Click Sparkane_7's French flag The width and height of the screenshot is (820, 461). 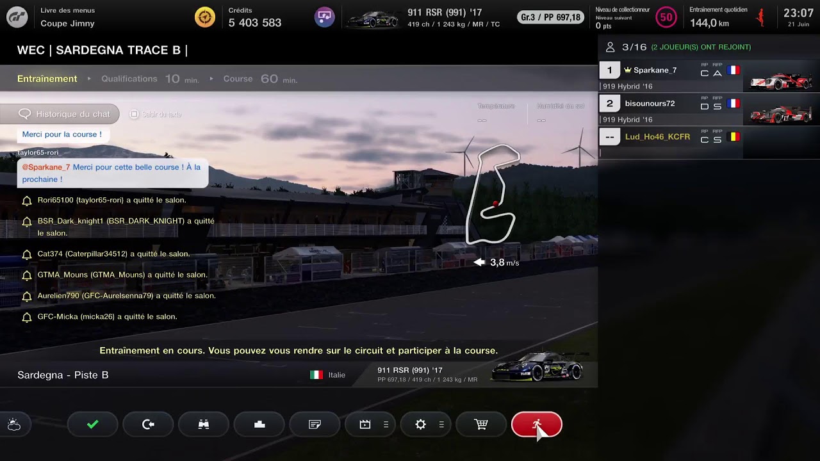[734, 70]
